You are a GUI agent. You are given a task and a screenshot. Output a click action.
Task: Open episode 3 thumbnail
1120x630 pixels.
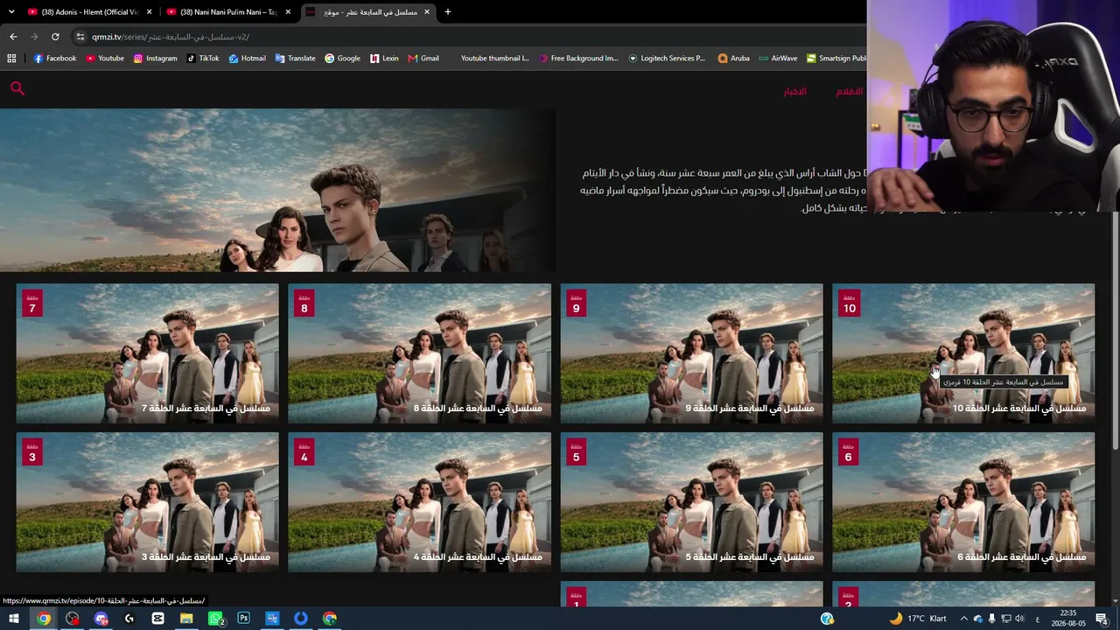[x=147, y=502]
